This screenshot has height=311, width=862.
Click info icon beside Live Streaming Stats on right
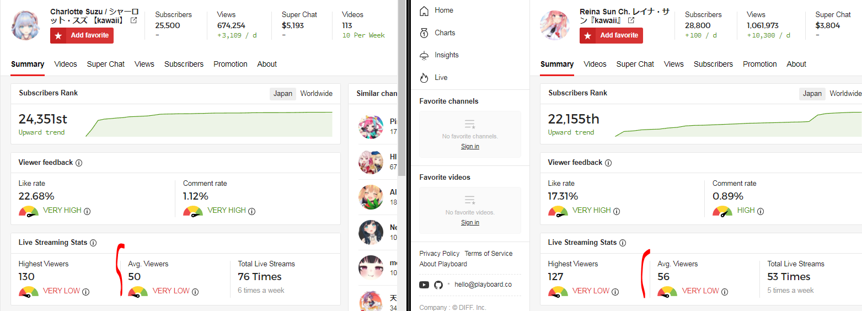623,243
